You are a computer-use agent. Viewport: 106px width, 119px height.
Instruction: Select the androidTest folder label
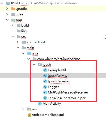[36, 42]
